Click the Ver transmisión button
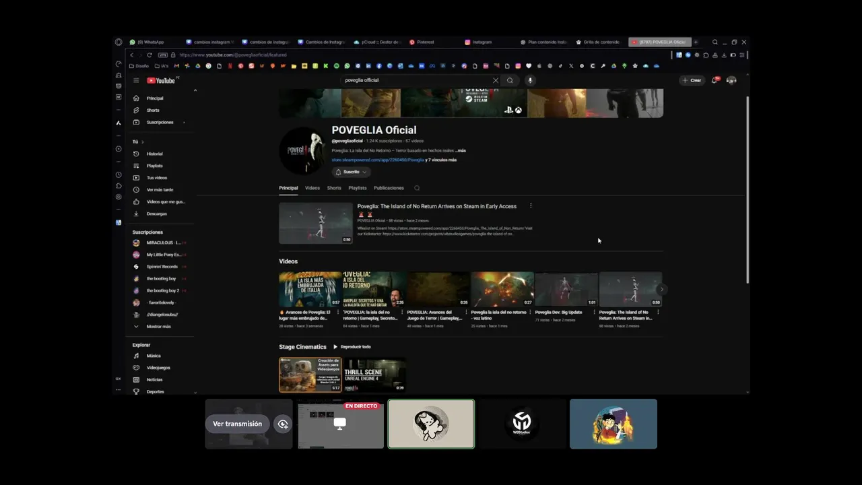This screenshot has width=862, height=485. [237, 424]
